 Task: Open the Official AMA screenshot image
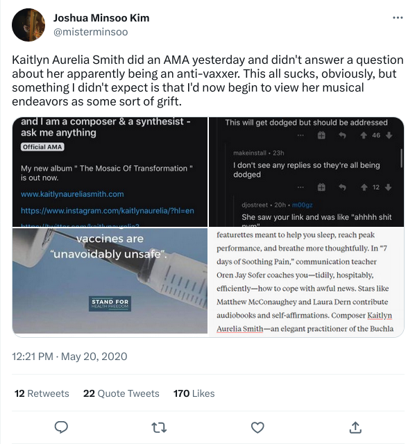click(110, 172)
